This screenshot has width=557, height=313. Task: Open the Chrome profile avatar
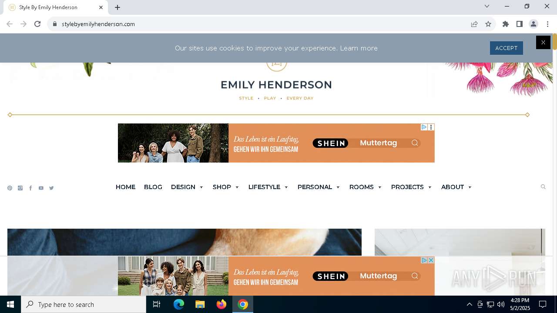click(x=534, y=24)
